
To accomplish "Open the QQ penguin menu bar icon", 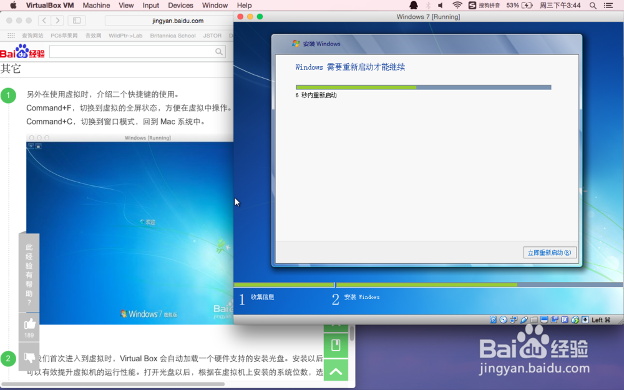I will 414,5.
